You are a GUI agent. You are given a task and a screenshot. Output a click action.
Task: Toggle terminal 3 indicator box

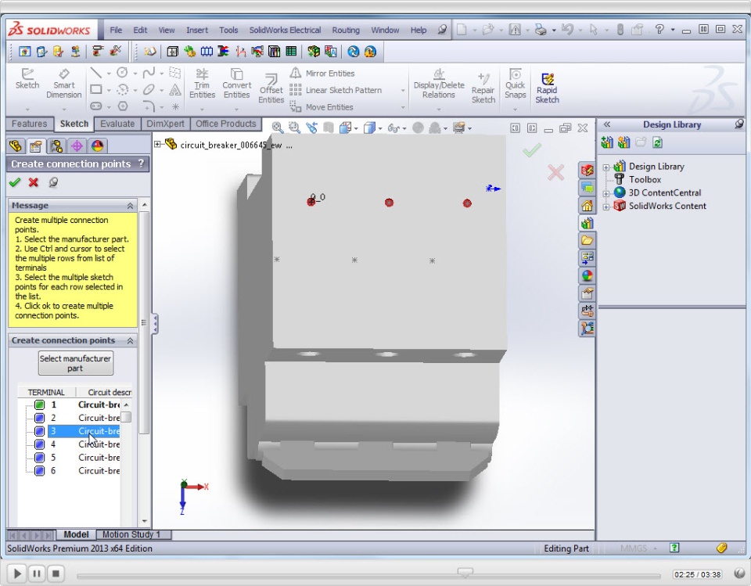39,431
